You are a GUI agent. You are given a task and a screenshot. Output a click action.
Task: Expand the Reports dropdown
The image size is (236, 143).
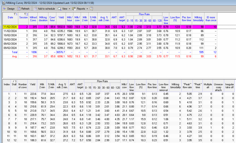click(x=81, y=9)
